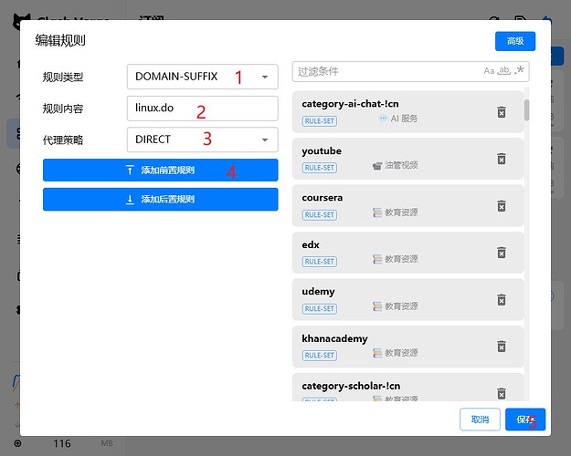
Task: Click the rule list scrollbar thumb
Action: (x=526, y=109)
